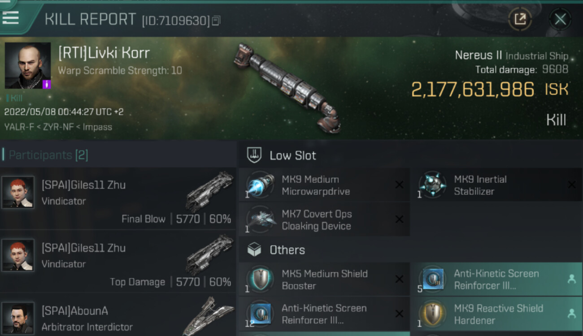This screenshot has height=336, width=583.
Task: Close the kill report window
Action: [560, 19]
